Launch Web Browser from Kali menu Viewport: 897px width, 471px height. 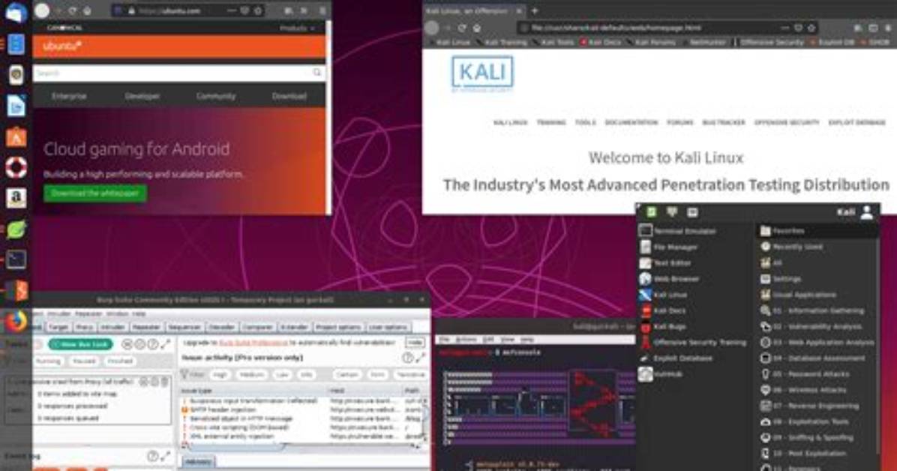click(x=669, y=279)
